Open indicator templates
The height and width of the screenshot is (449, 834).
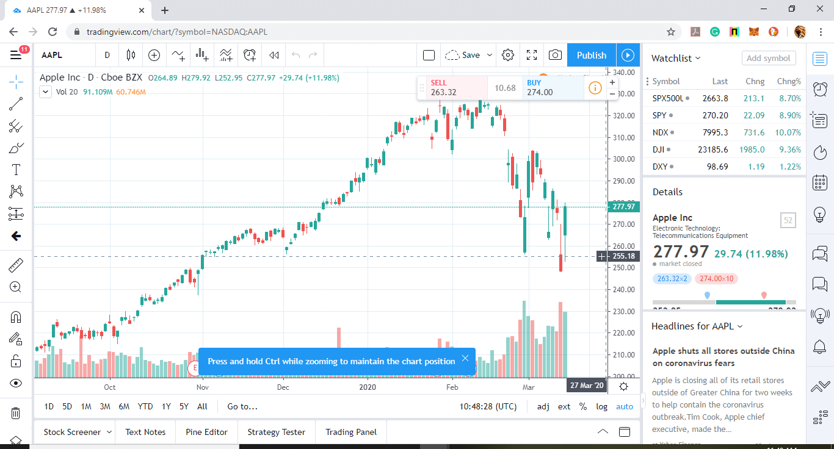226,55
